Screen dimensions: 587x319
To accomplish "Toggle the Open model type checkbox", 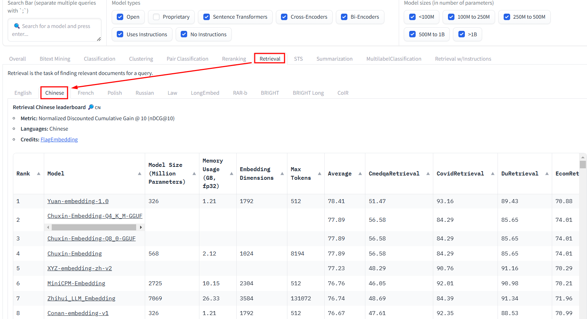I will [x=120, y=17].
